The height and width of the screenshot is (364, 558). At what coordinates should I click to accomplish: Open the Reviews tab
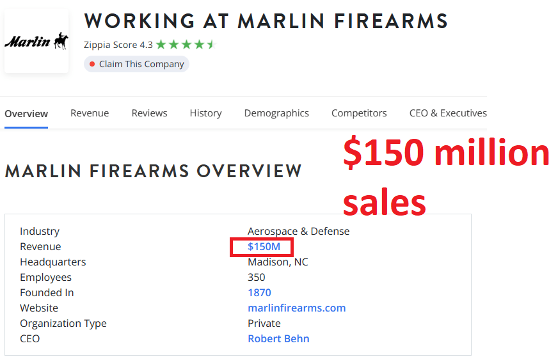coord(149,113)
